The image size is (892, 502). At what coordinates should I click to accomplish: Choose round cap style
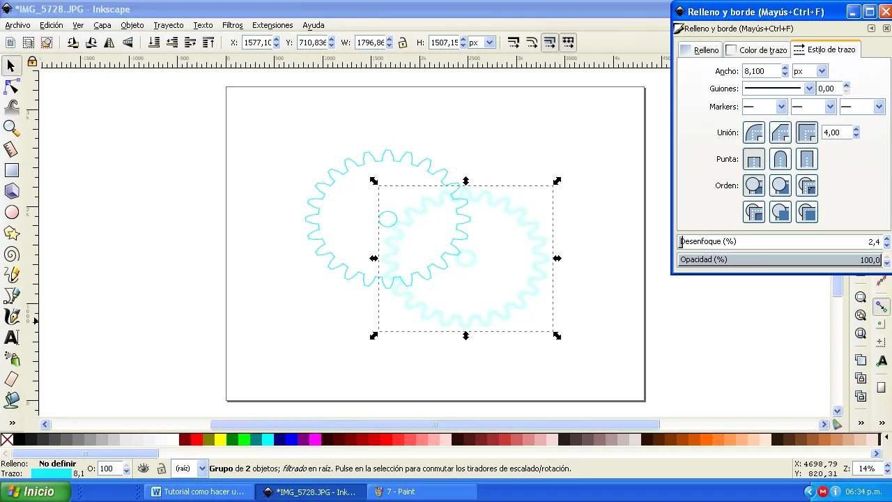point(780,159)
